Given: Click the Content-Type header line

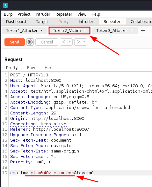Looking at the screenshot, I should (x=70, y=108).
